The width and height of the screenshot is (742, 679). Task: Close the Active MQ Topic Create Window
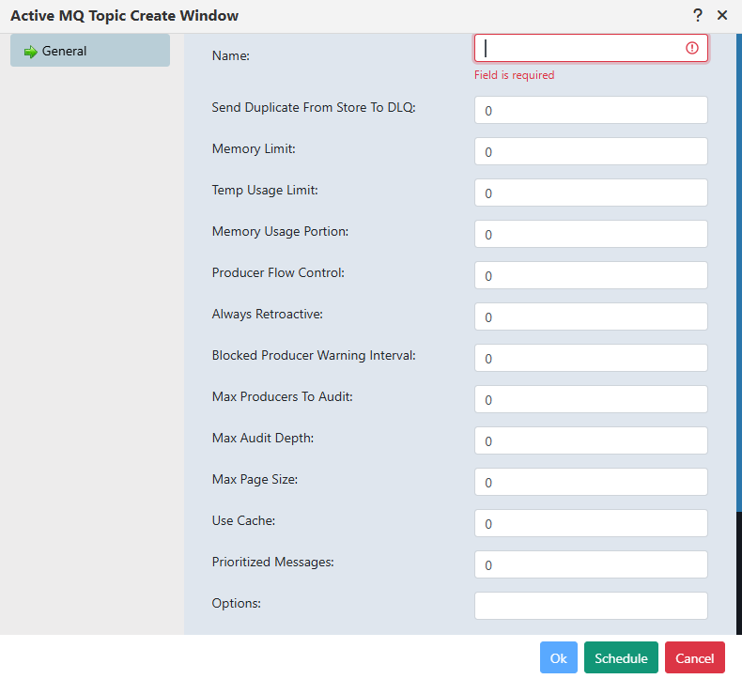[722, 15]
